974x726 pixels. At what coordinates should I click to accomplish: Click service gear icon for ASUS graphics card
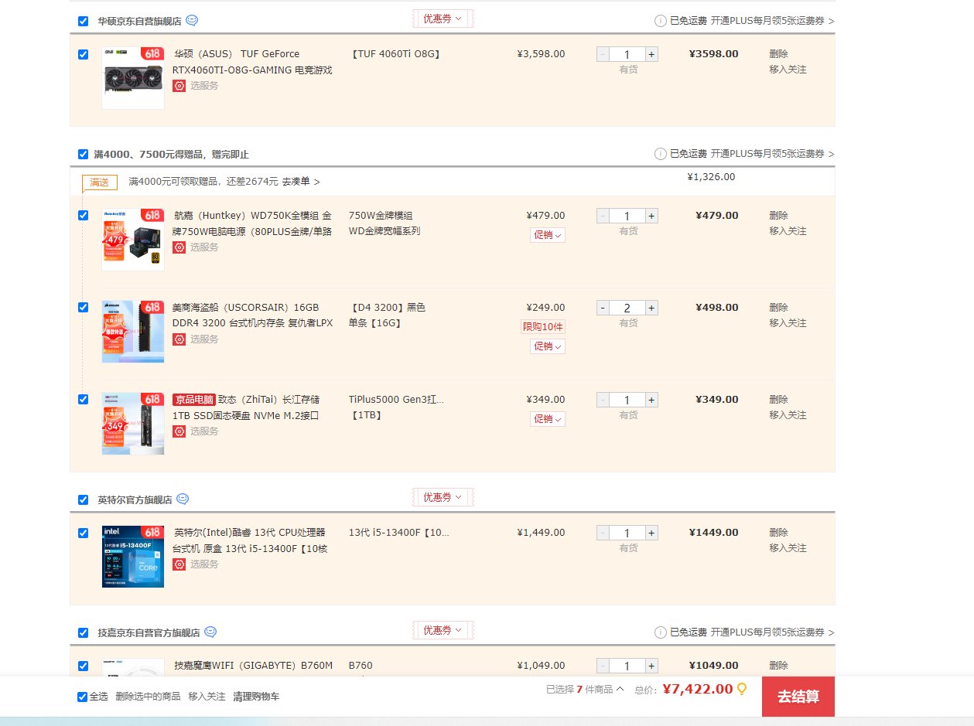point(179,86)
